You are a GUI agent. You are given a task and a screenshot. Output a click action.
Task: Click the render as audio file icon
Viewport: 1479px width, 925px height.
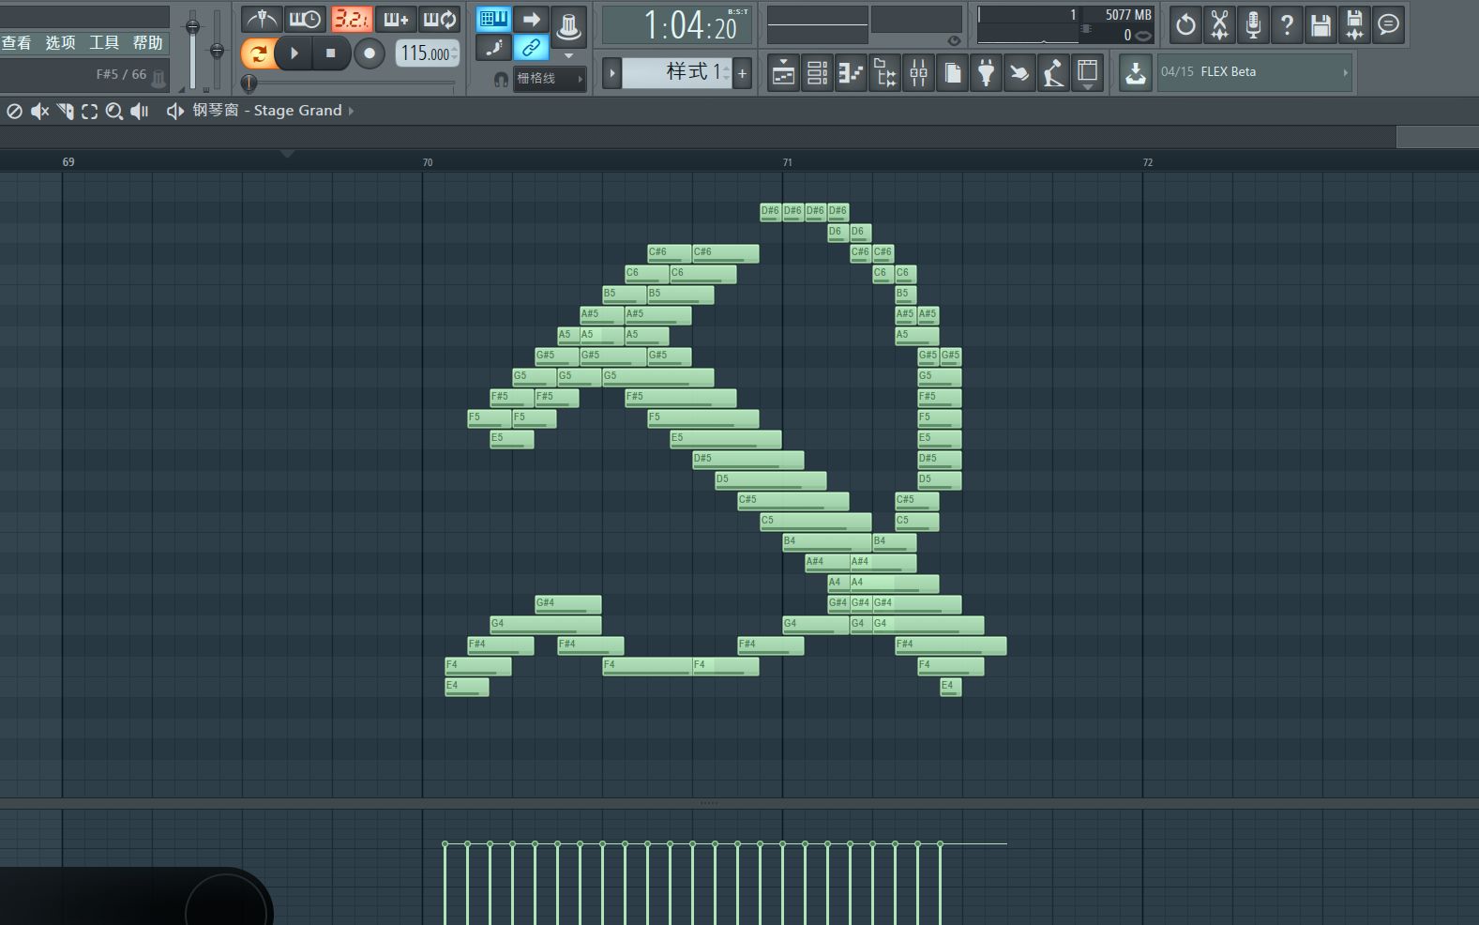(1354, 25)
